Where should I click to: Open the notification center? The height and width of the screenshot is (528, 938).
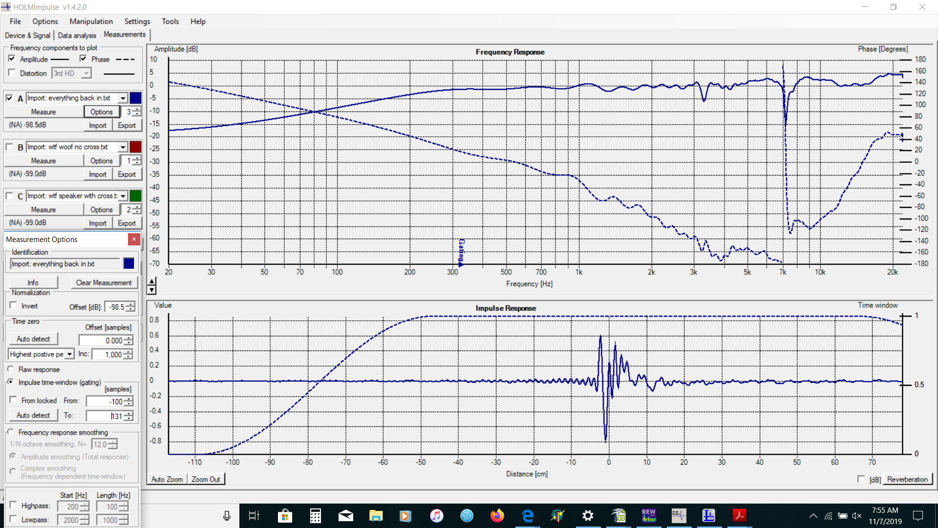pos(918,516)
